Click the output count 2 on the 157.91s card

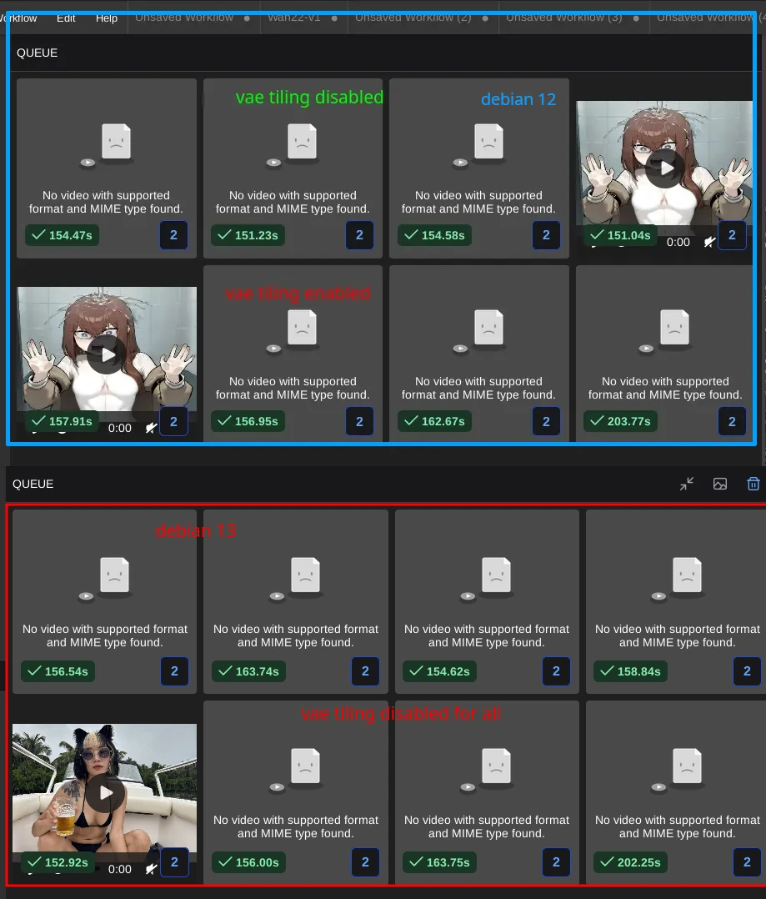pyautogui.click(x=173, y=421)
